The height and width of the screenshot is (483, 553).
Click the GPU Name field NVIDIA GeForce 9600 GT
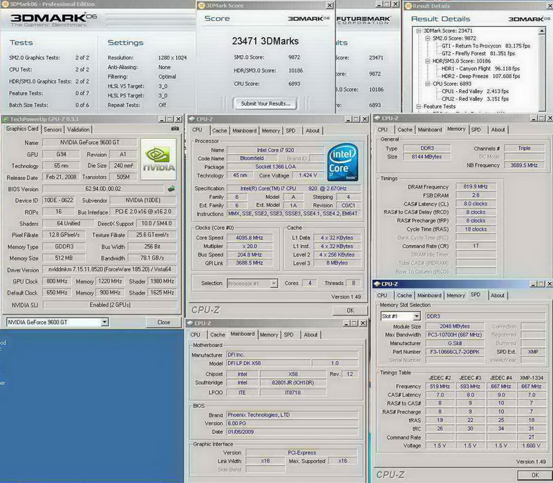tap(90, 142)
